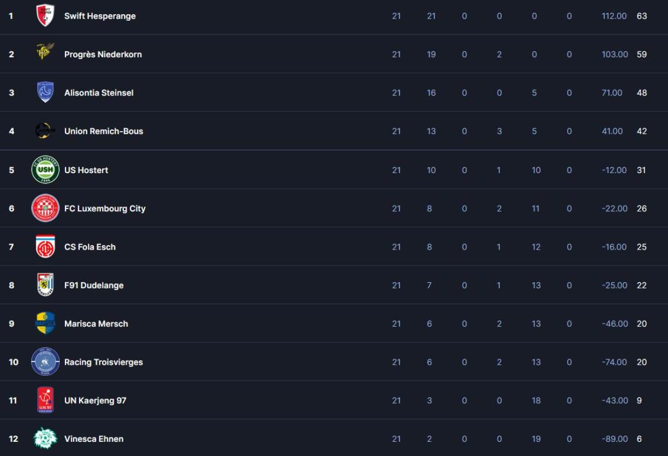This screenshot has height=456, width=668.
Task: Click the FC Luxembourg City red crest
Action: (x=45, y=208)
